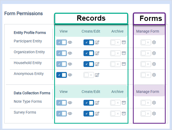172x130 pixels.
Task: Click the gear icon for Participant Entity
Action: (154, 42)
